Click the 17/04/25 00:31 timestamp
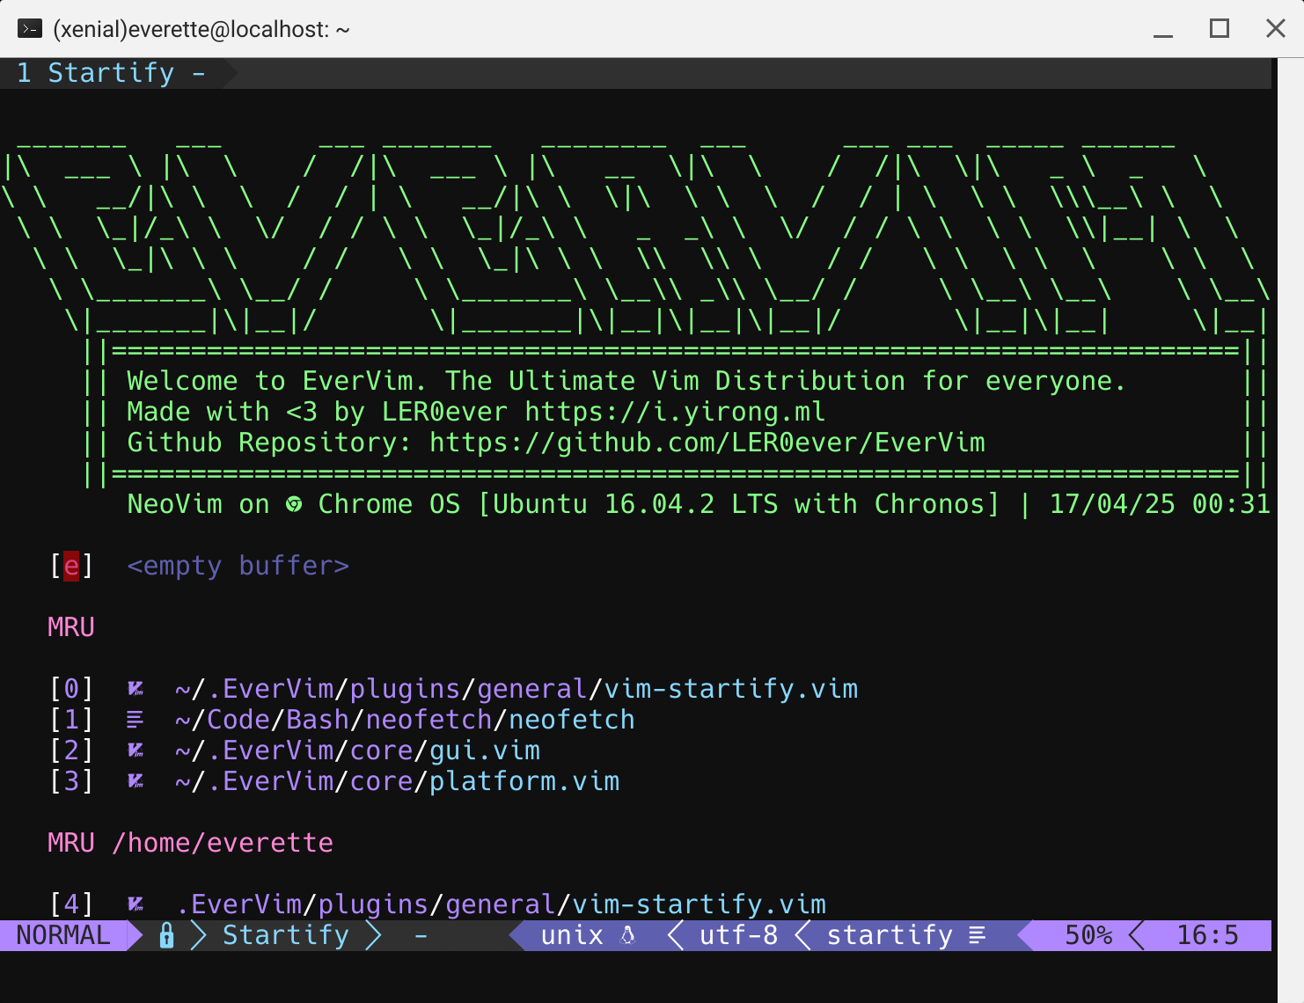The height and width of the screenshot is (1003, 1304). (1160, 504)
